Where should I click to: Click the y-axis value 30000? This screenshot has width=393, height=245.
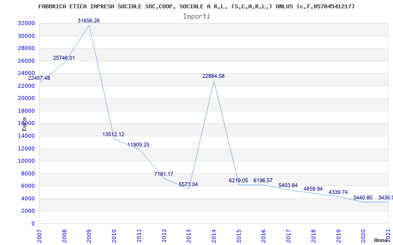[26, 36]
